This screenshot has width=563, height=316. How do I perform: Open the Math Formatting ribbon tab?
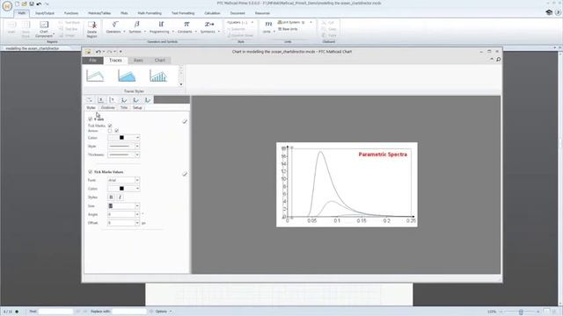(x=150, y=13)
